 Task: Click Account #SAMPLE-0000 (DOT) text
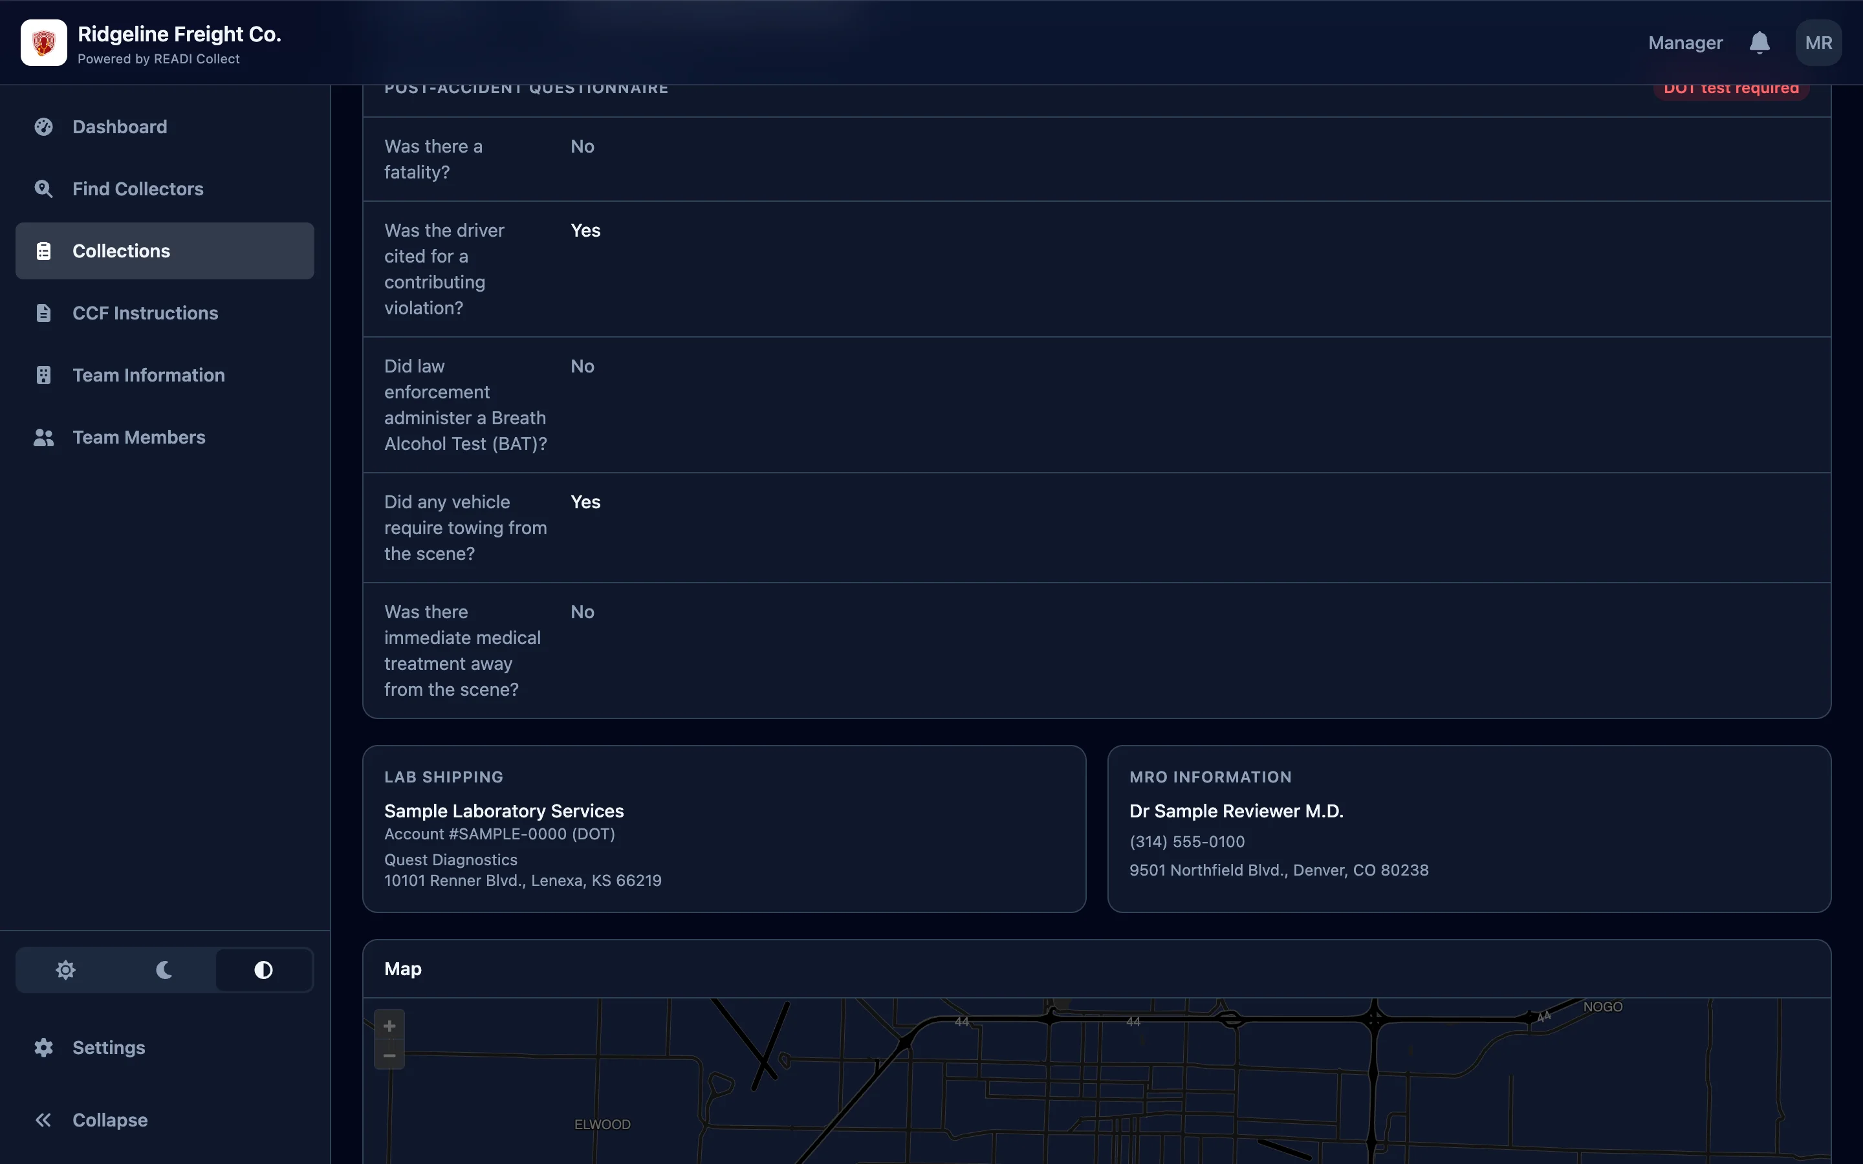(499, 834)
